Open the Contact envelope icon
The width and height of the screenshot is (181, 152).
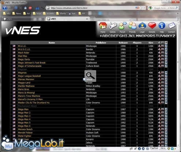click(x=171, y=26)
